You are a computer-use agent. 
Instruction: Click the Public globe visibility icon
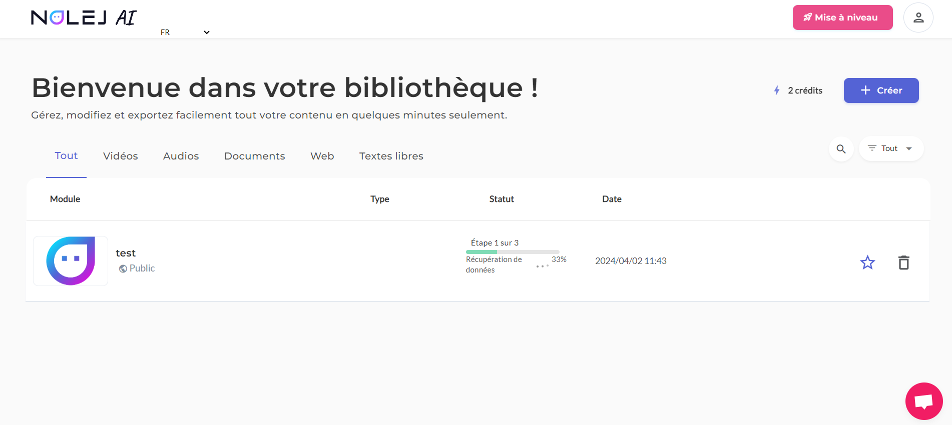[x=123, y=268]
